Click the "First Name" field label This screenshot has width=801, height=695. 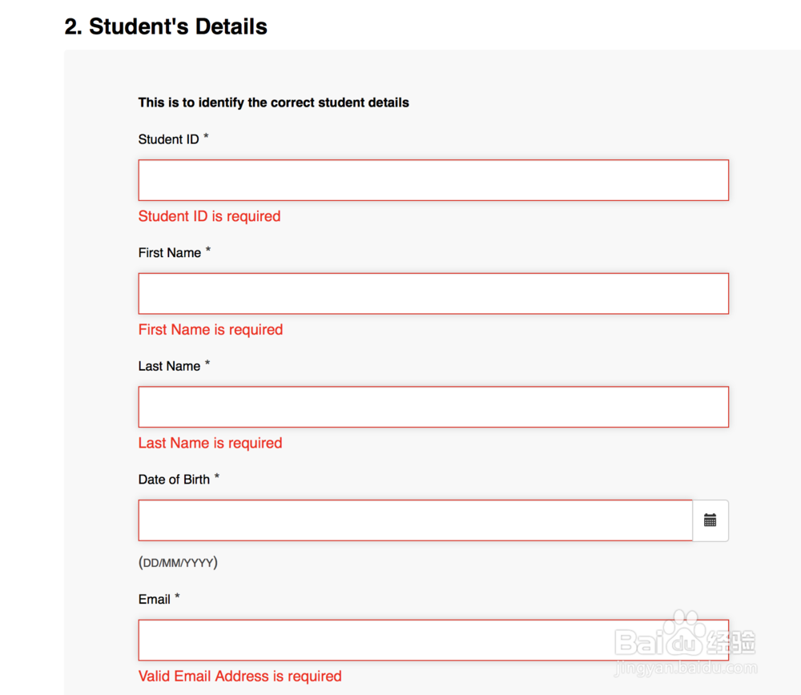[170, 253]
